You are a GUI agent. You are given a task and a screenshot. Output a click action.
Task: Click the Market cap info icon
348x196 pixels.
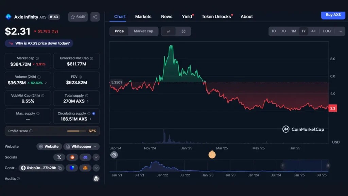click(37, 58)
